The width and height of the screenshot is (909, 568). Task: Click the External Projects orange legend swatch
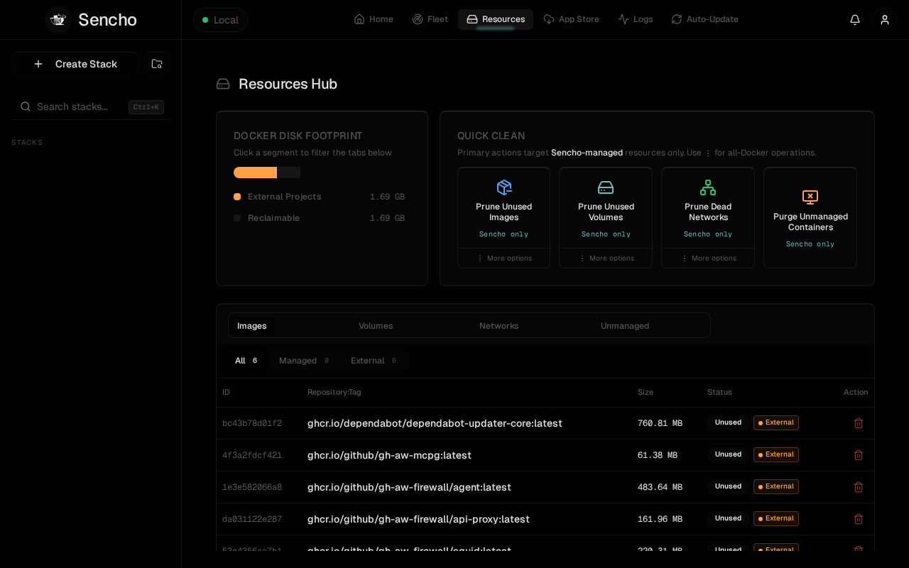click(237, 197)
